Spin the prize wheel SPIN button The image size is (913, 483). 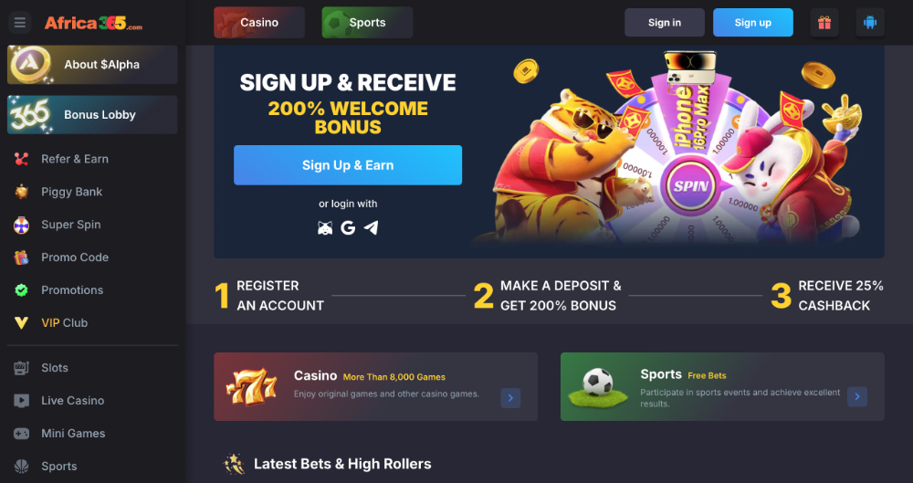690,186
